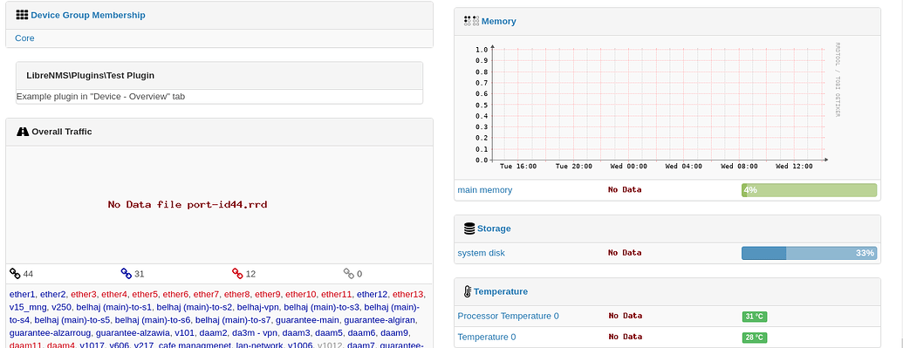Screen dimensions: 903x348
Task: Open the Core device group link
Action: point(24,38)
